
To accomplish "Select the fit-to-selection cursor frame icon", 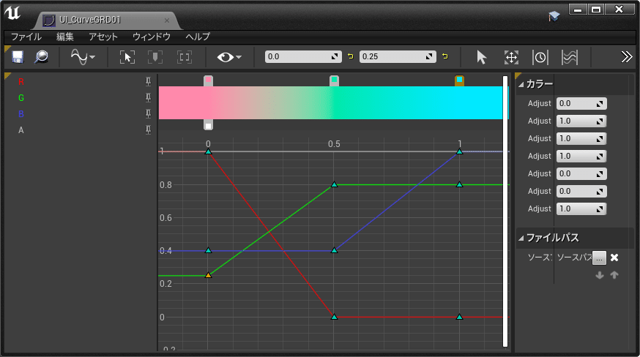I will tap(127, 57).
